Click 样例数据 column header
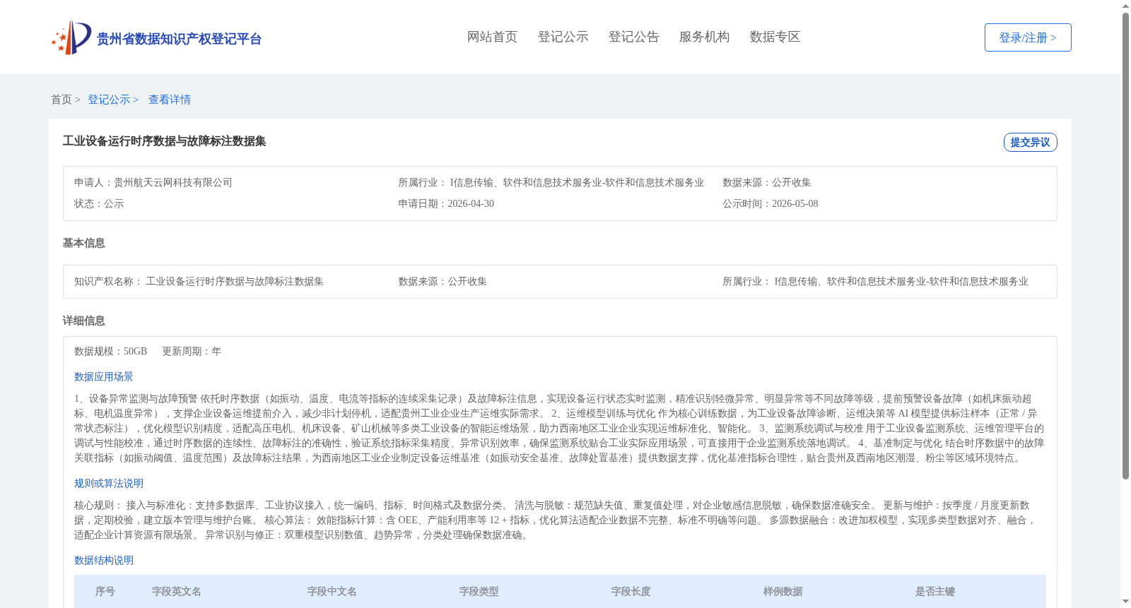The height and width of the screenshot is (608, 1131). [x=783, y=591]
